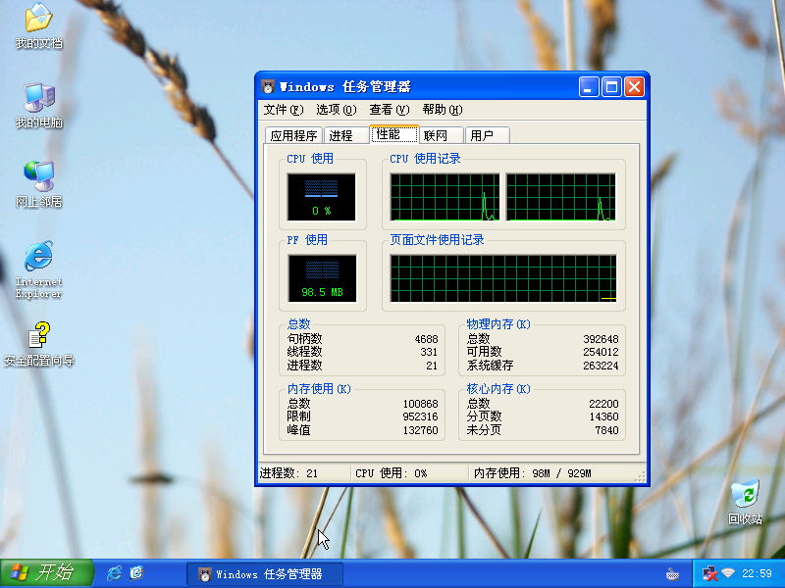Click the 未分页 value 7840

[606, 430]
